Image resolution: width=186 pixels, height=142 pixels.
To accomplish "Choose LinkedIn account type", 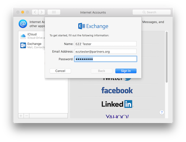I will [x=117, y=104].
